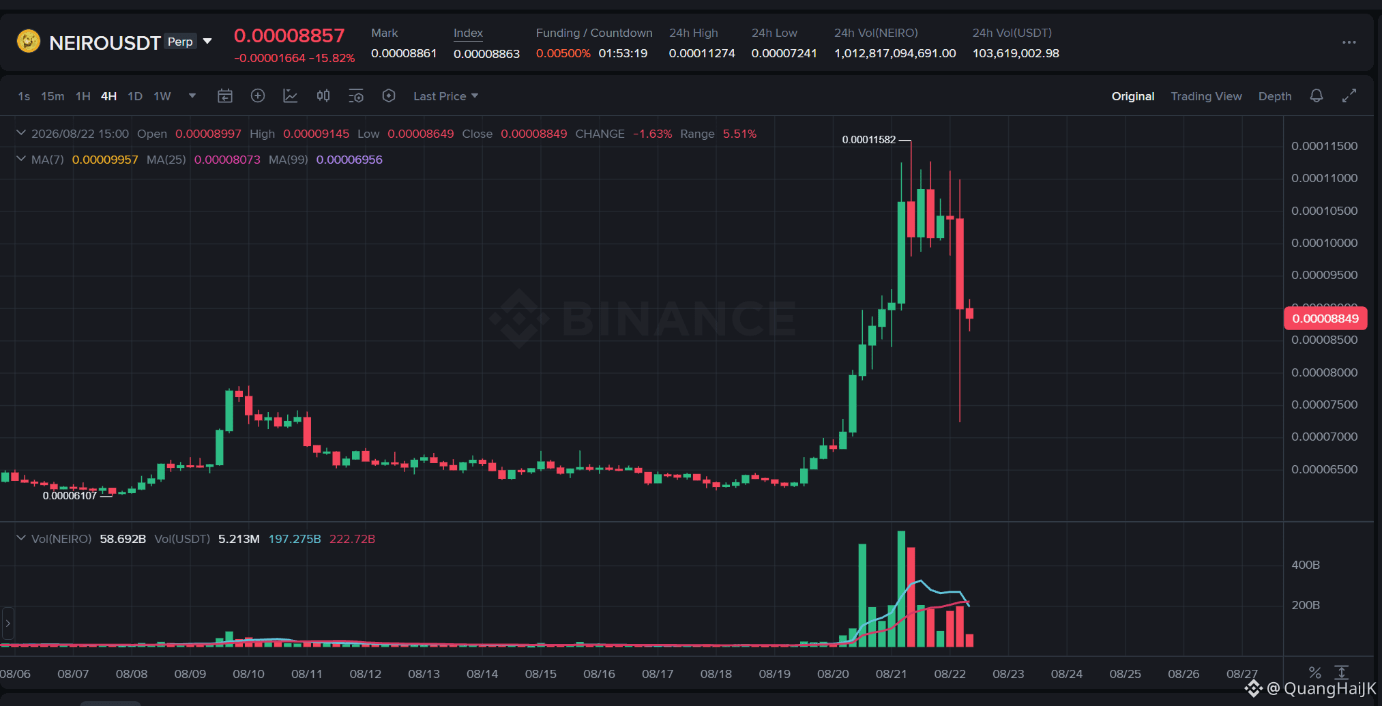Click the MA(7) indicator label
The width and height of the screenshot is (1382, 706).
tap(48, 160)
